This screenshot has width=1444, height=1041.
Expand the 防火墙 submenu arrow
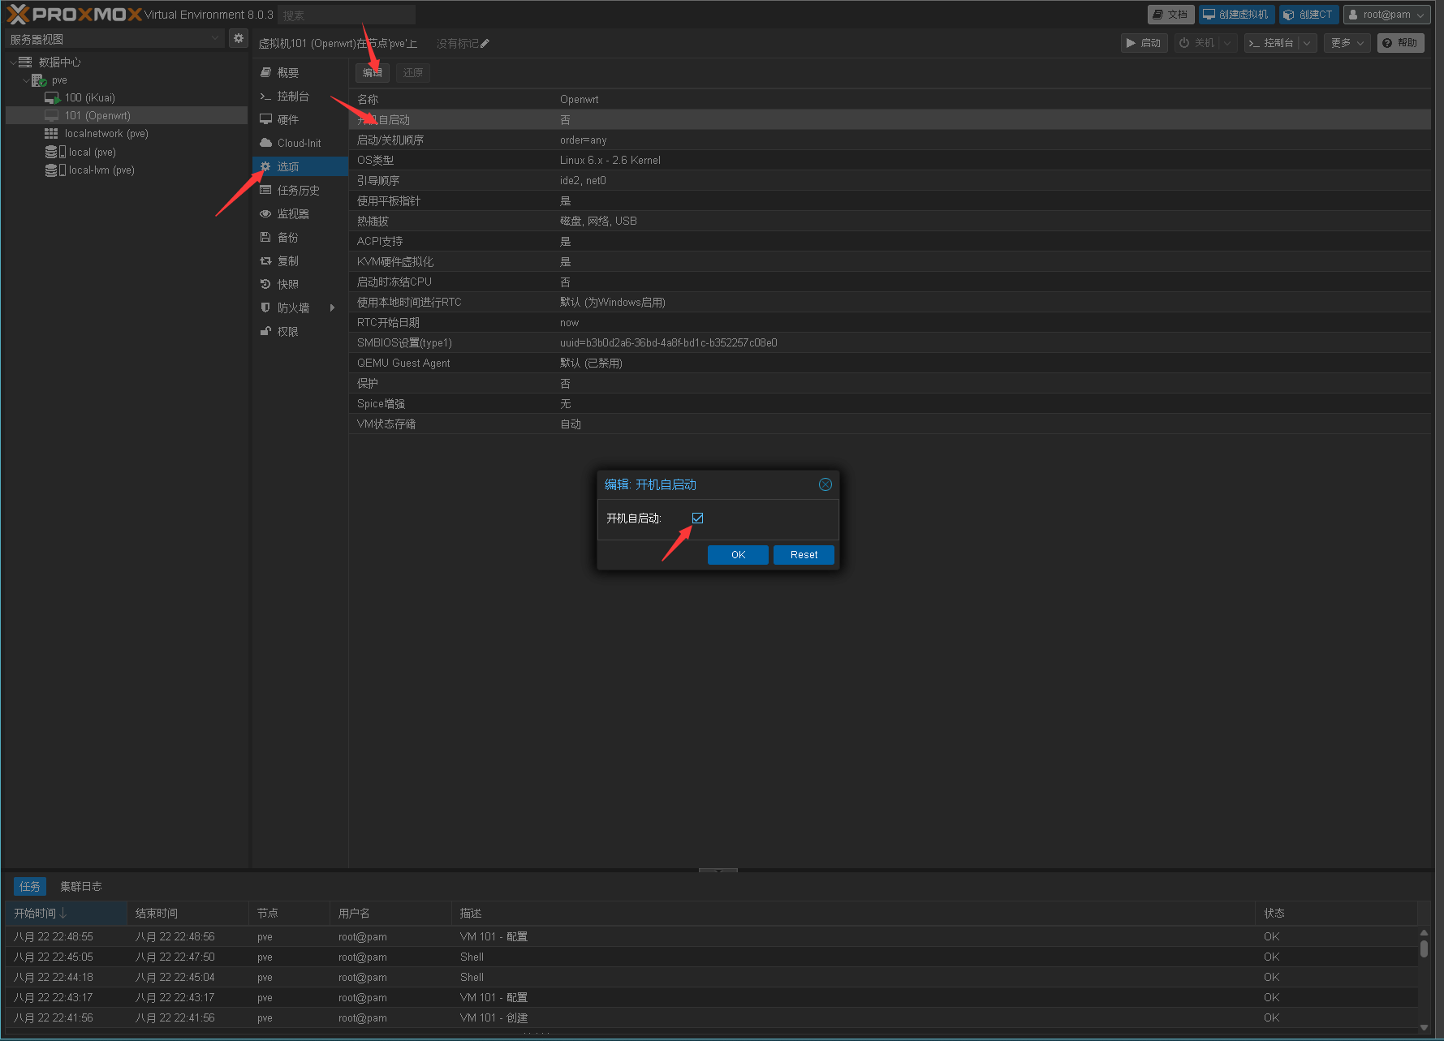(x=332, y=308)
